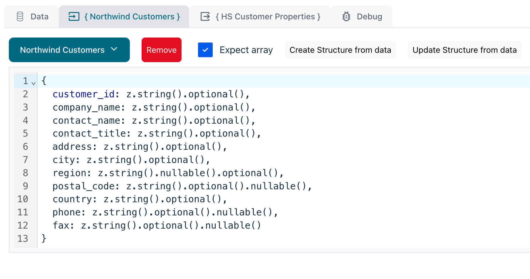Click line number 7 in gutter
530x279 pixels.
[26, 160]
